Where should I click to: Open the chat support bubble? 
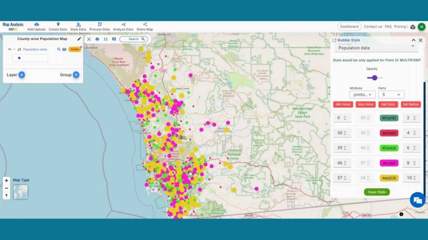417,200
